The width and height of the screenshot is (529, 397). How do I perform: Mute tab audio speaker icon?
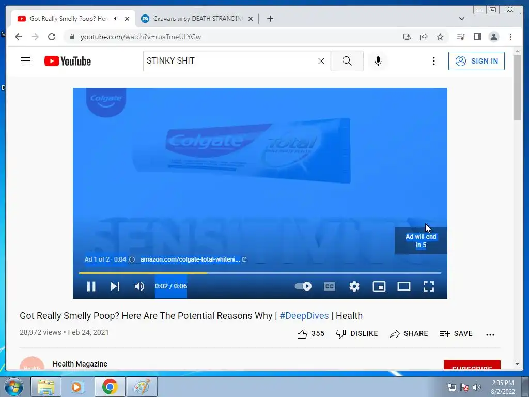tap(116, 19)
